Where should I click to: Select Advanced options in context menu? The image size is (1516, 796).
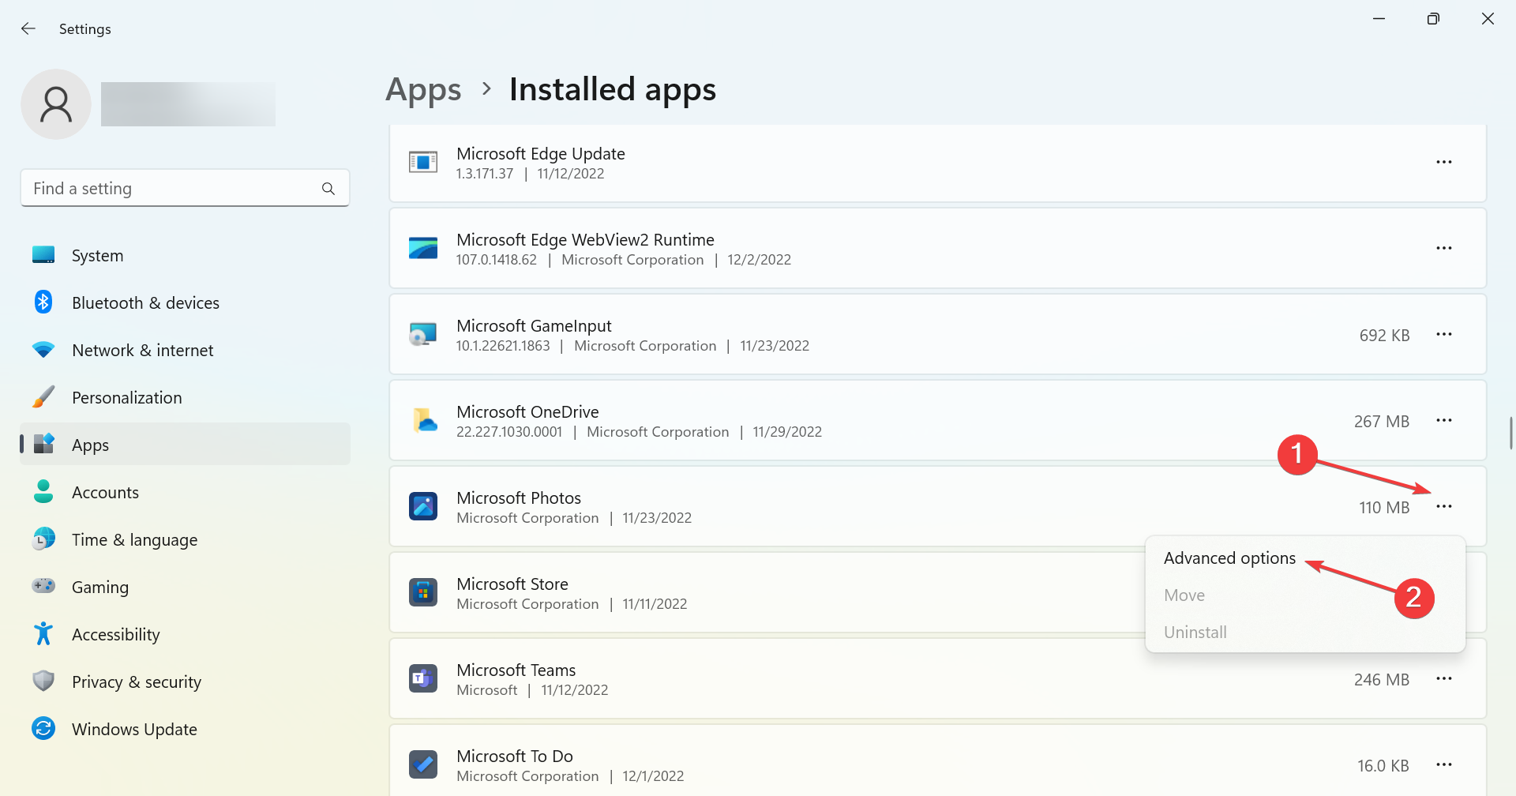(1229, 558)
